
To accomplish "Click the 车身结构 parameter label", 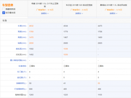I will pos(22,66).
